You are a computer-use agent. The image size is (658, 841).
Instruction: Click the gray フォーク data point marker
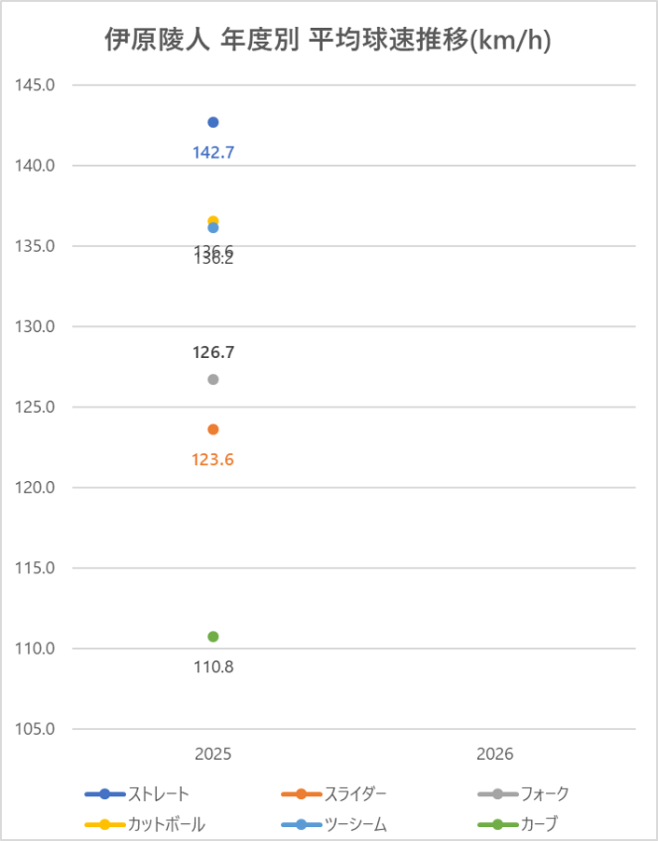213,379
